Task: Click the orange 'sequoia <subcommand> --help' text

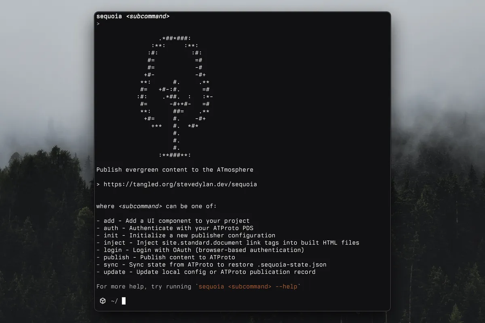Action: pyautogui.click(x=248, y=287)
